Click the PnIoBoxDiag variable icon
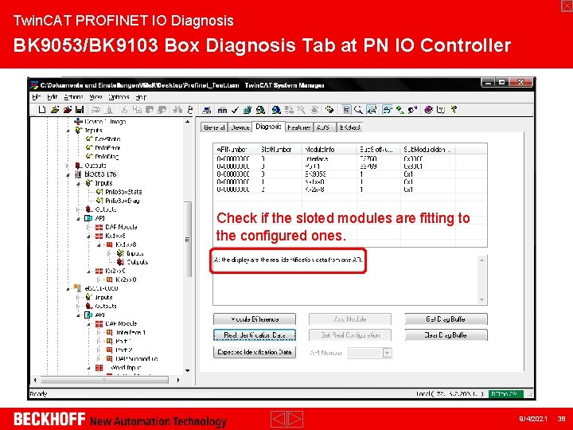The image size is (573, 430). (99, 201)
